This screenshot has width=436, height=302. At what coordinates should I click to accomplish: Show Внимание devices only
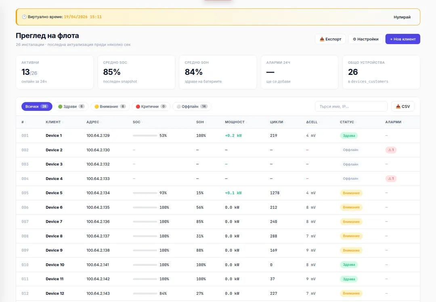(110, 106)
